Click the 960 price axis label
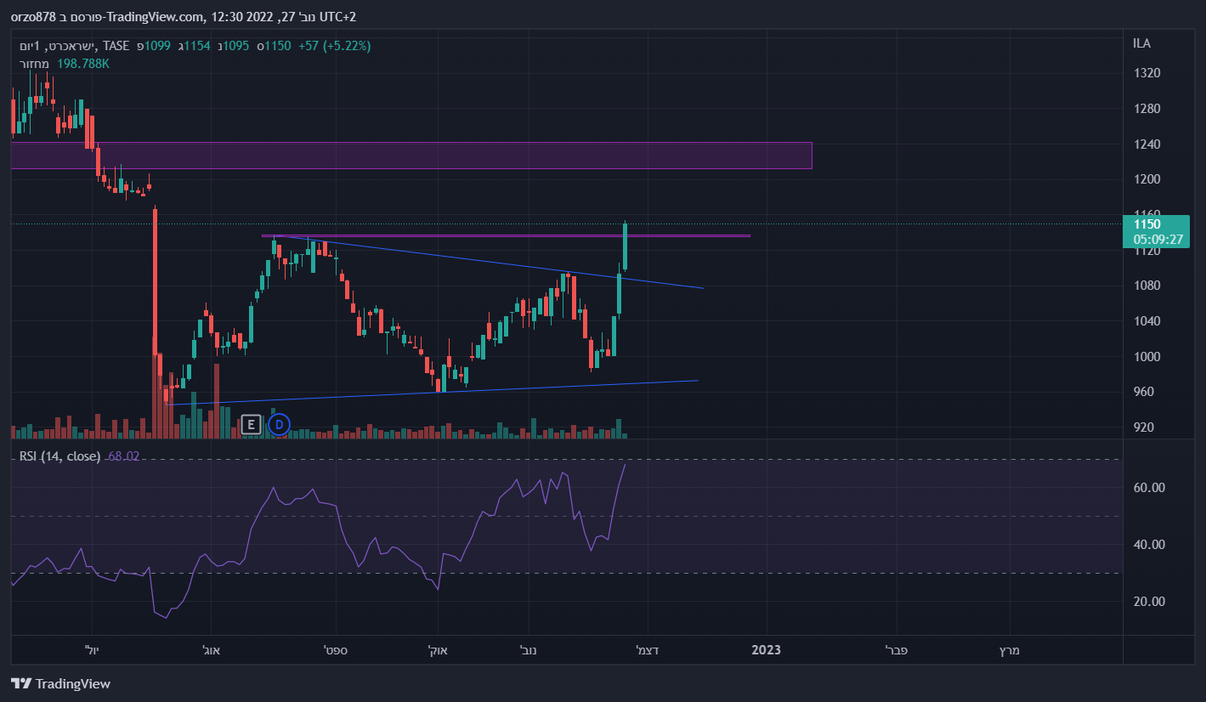Image resolution: width=1206 pixels, height=702 pixels. coord(1142,392)
